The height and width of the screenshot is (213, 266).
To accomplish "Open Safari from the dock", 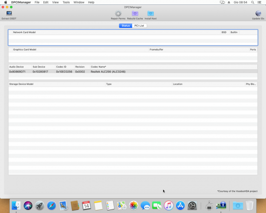I will pos(52,205).
